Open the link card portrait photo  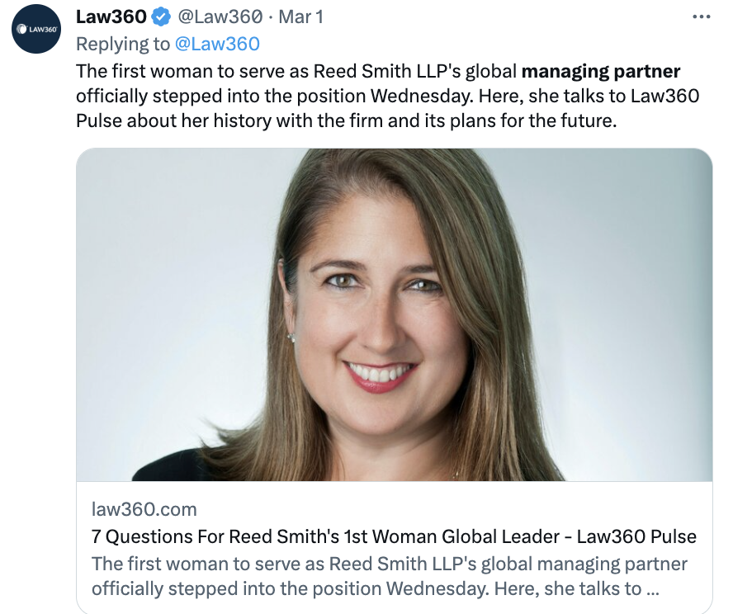point(394,314)
